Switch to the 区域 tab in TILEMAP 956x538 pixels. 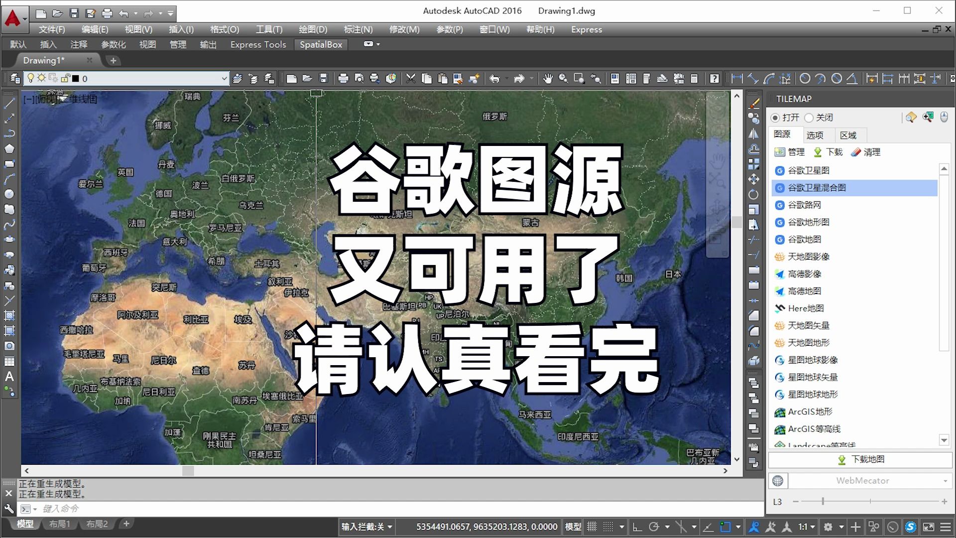pyautogui.click(x=848, y=135)
